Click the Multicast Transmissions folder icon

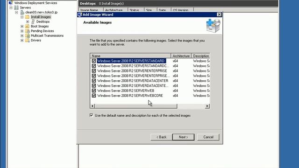pyautogui.click(x=27, y=35)
